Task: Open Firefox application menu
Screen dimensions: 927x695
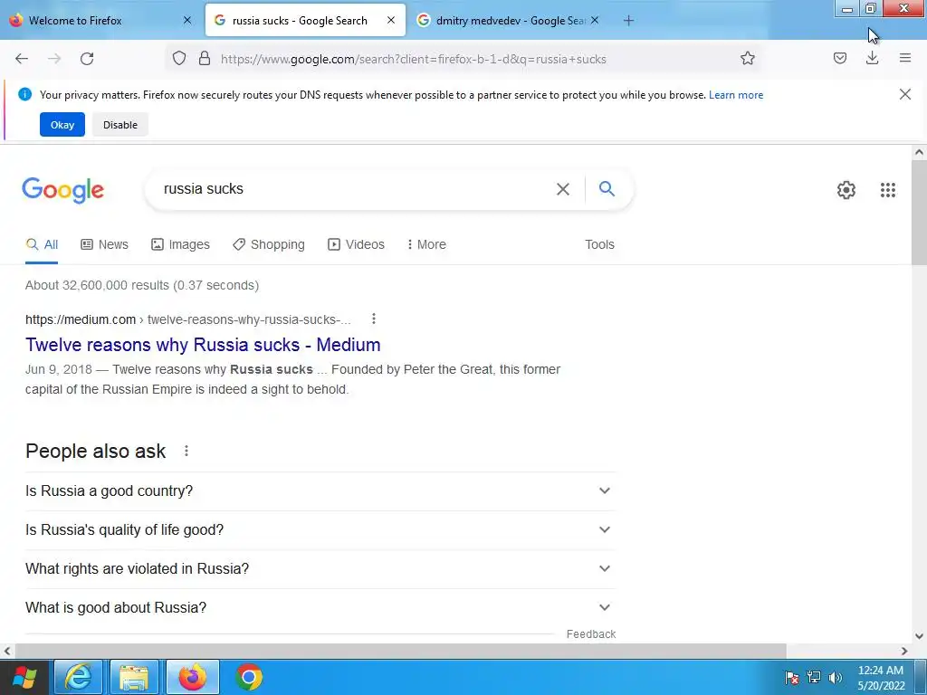Action: click(x=905, y=58)
